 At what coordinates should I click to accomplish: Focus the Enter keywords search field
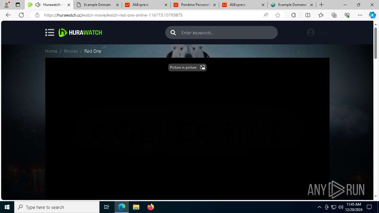coord(221,33)
